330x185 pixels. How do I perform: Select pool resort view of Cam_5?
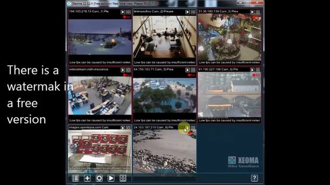point(164,96)
